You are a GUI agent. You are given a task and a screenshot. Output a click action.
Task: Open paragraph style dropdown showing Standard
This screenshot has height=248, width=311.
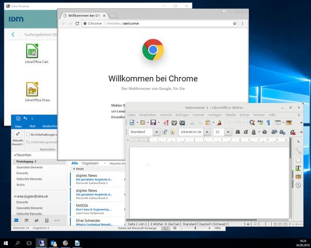pyautogui.click(x=157, y=132)
